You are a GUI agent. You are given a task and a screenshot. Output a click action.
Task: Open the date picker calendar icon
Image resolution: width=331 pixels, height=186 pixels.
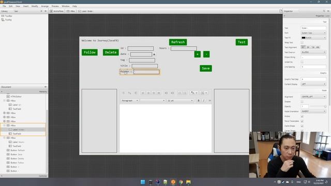click(x=154, y=54)
